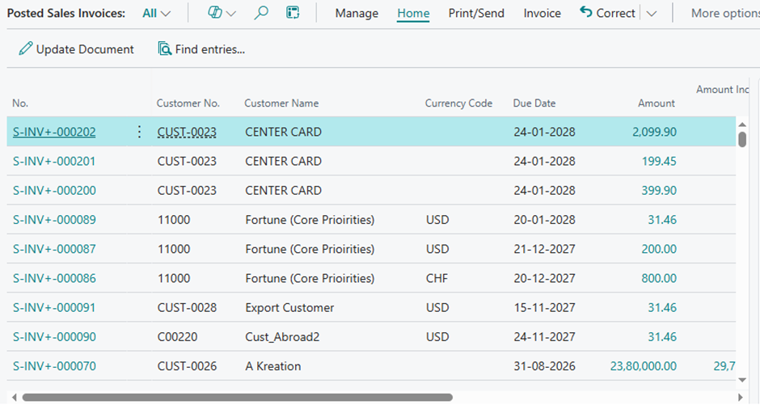Click amount 200.00

(659, 249)
